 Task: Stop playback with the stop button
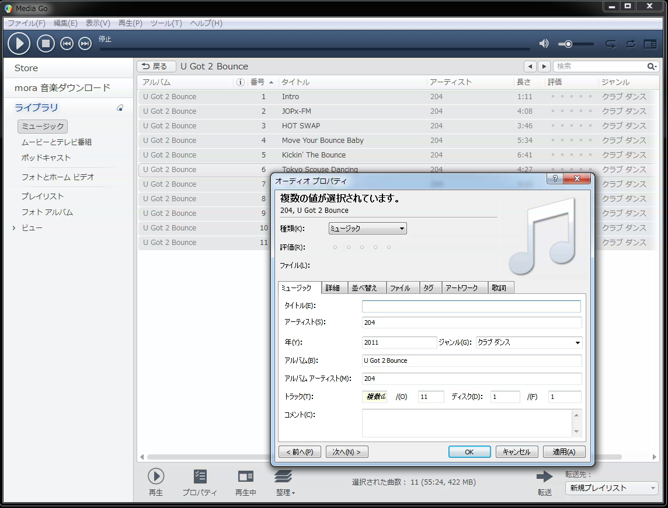coord(46,43)
